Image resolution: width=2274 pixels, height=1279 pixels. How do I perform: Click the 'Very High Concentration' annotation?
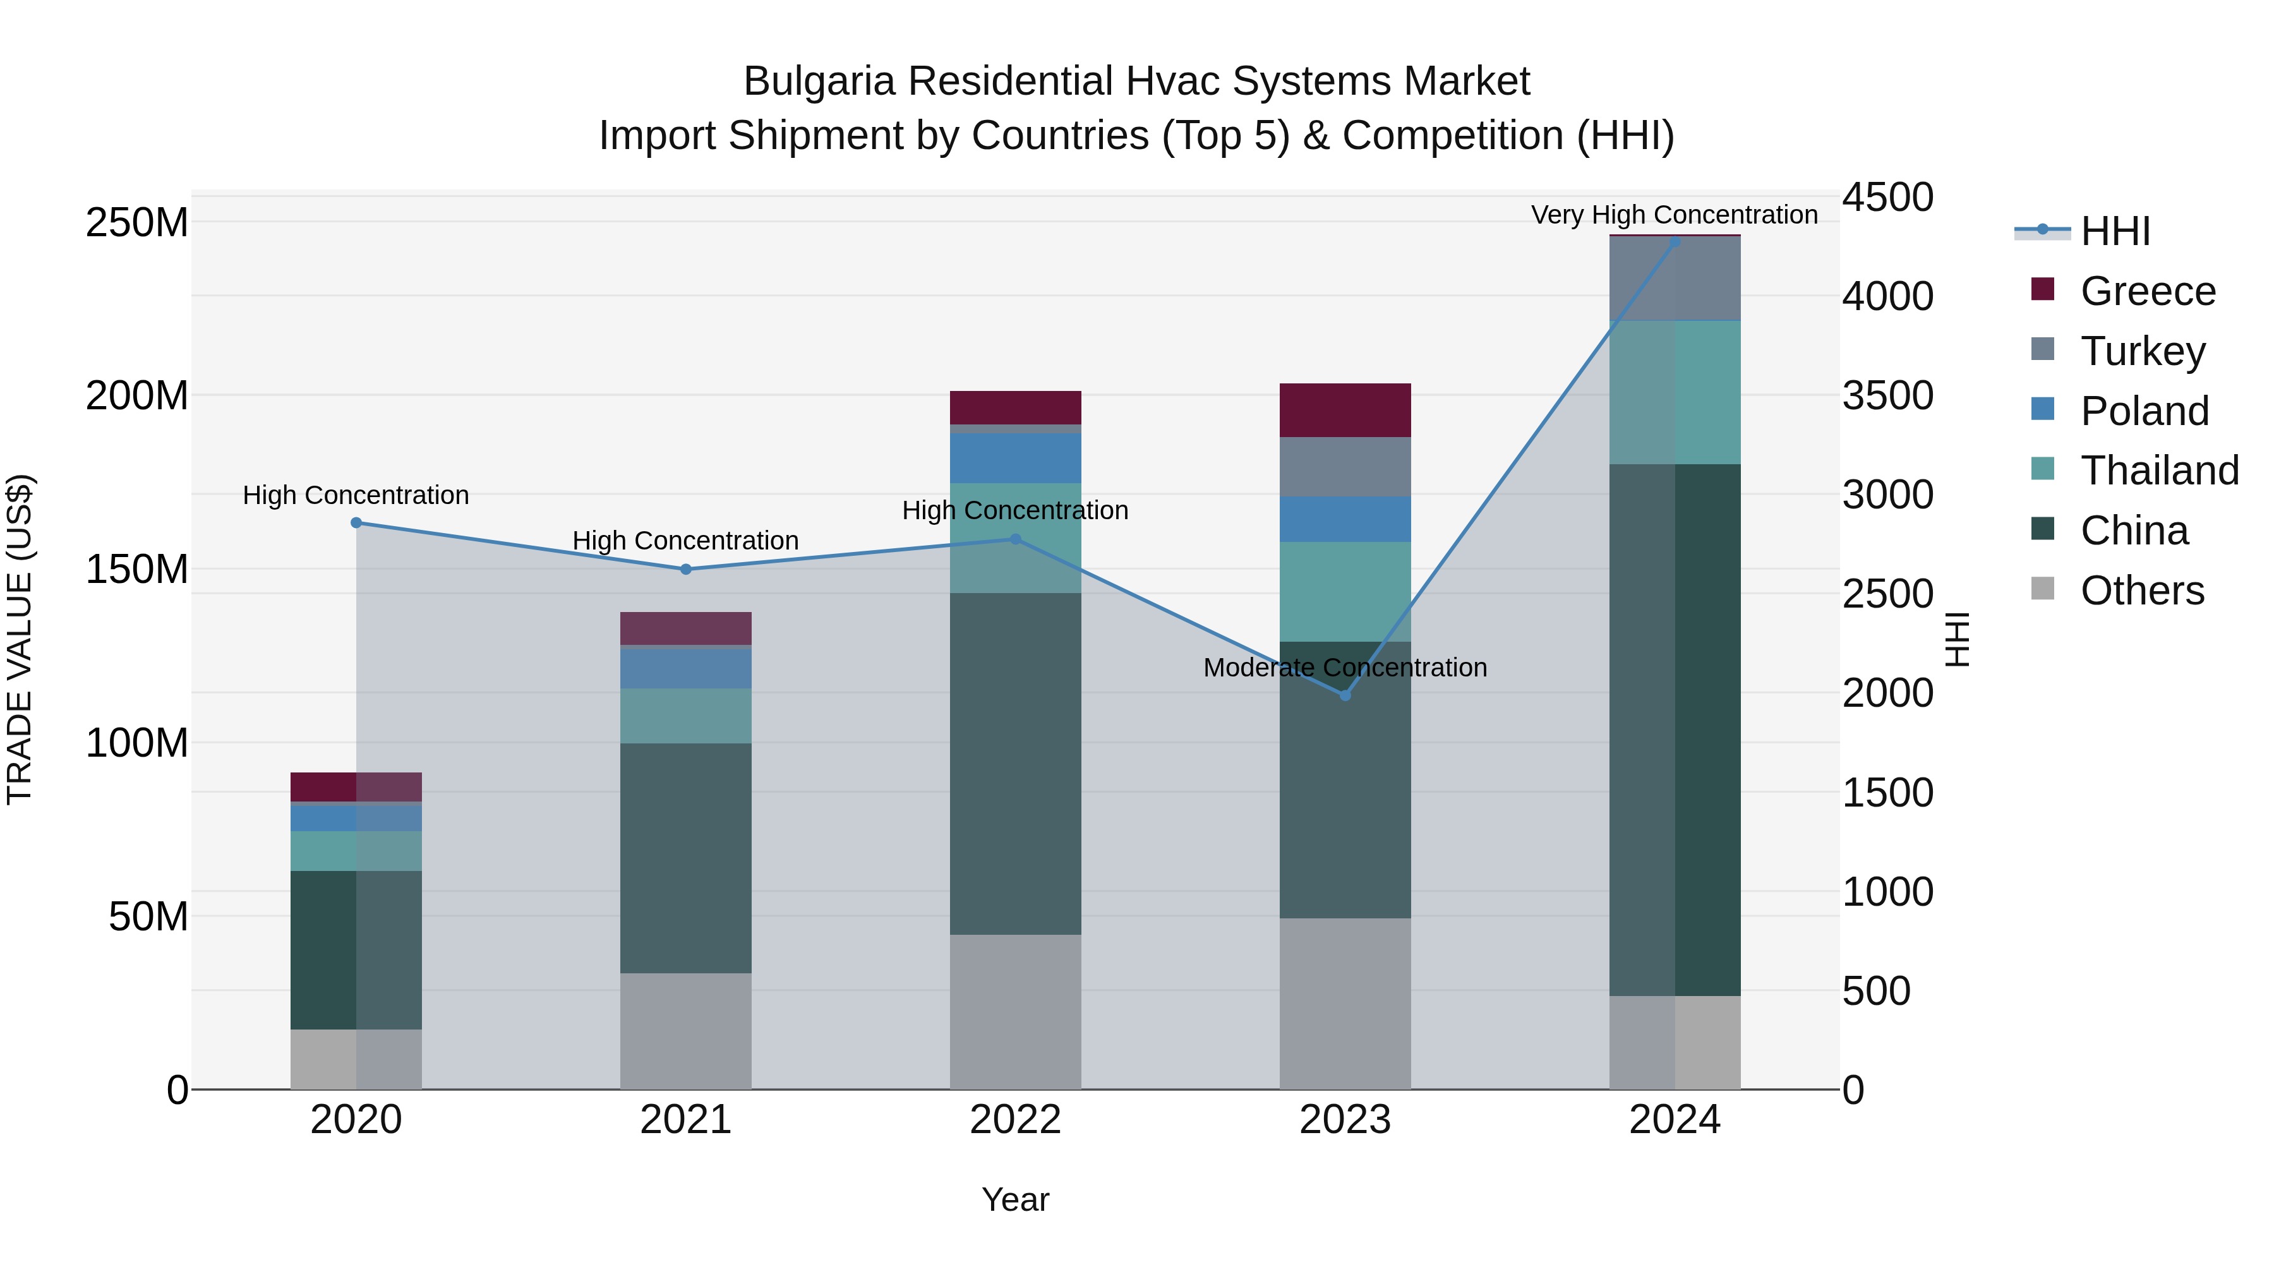(x=1675, y=215)
